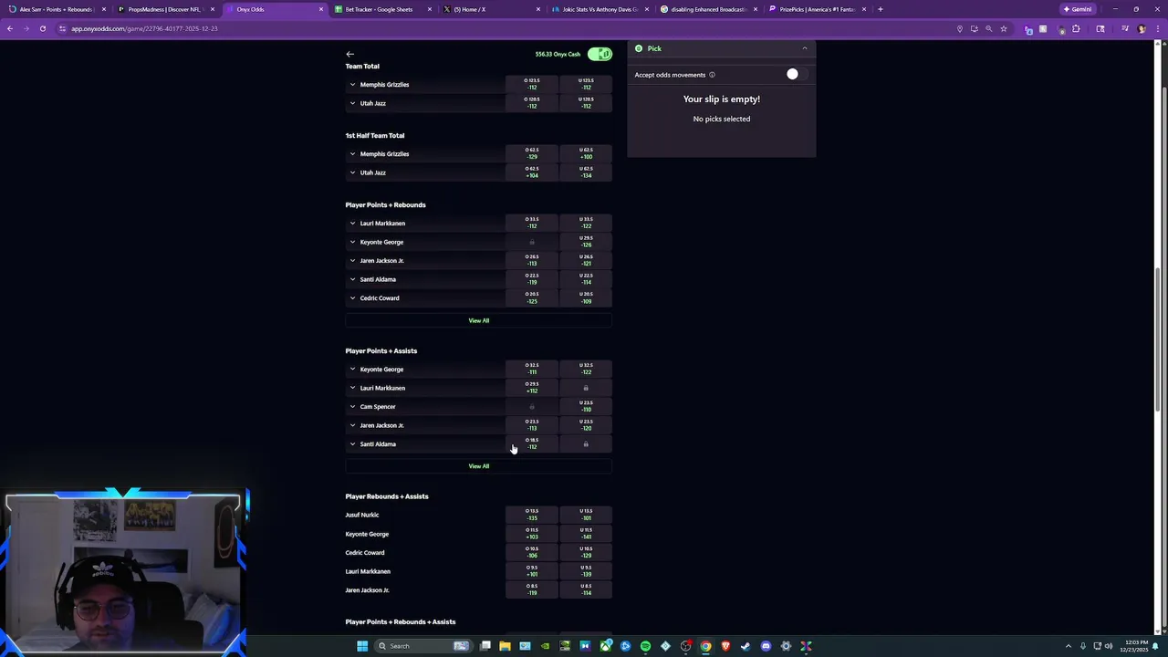The width and height of the screenshot is (1168, 657).
Task: Open Discord from taskbar
Action: pos(766,646)
